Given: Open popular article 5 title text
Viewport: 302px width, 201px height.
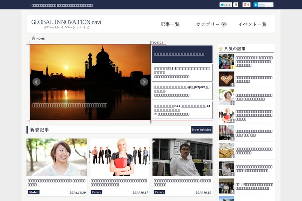Looking at the screenshot, I should 254,133.
